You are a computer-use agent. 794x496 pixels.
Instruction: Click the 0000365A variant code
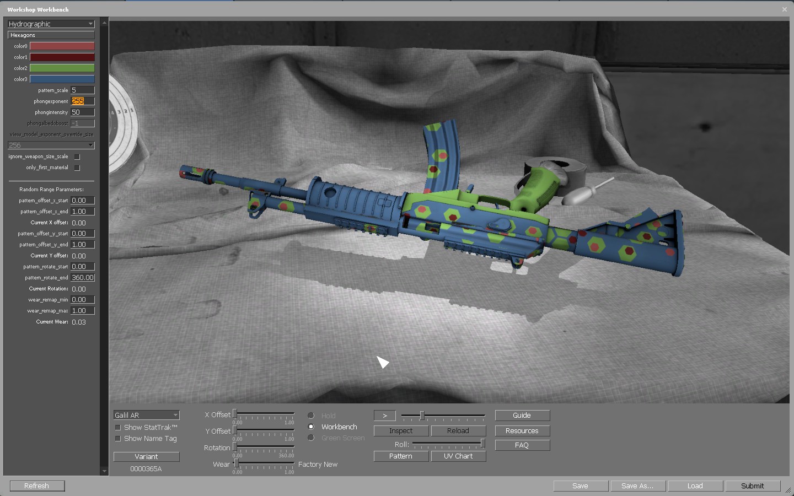(146, 469)
